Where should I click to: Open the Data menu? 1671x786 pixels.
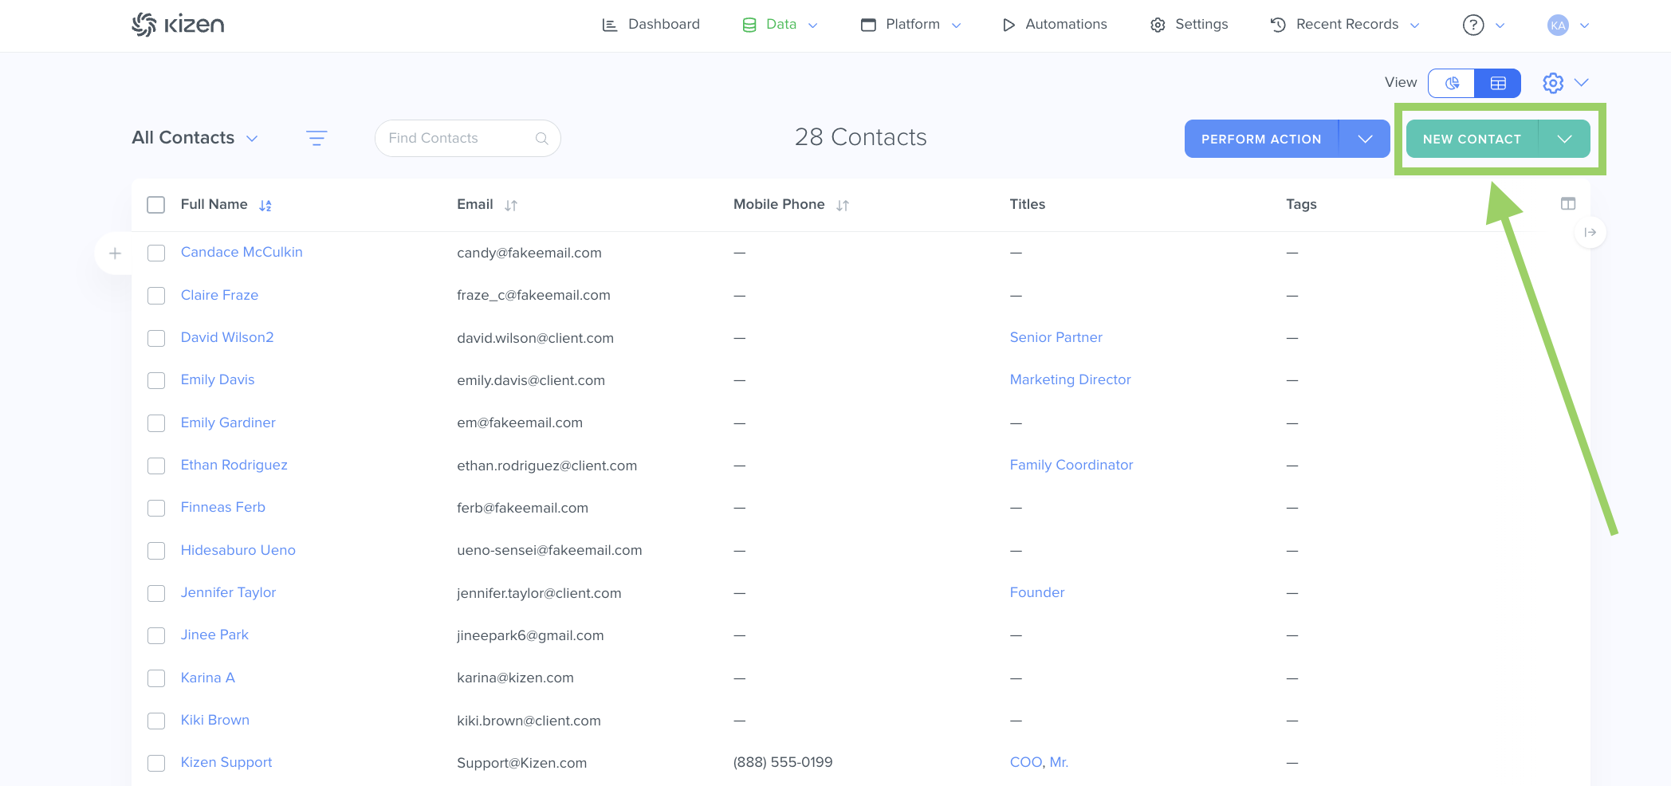tap(780, 25)
